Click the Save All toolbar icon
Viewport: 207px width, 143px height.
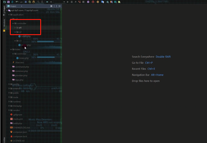pos(8,2)
